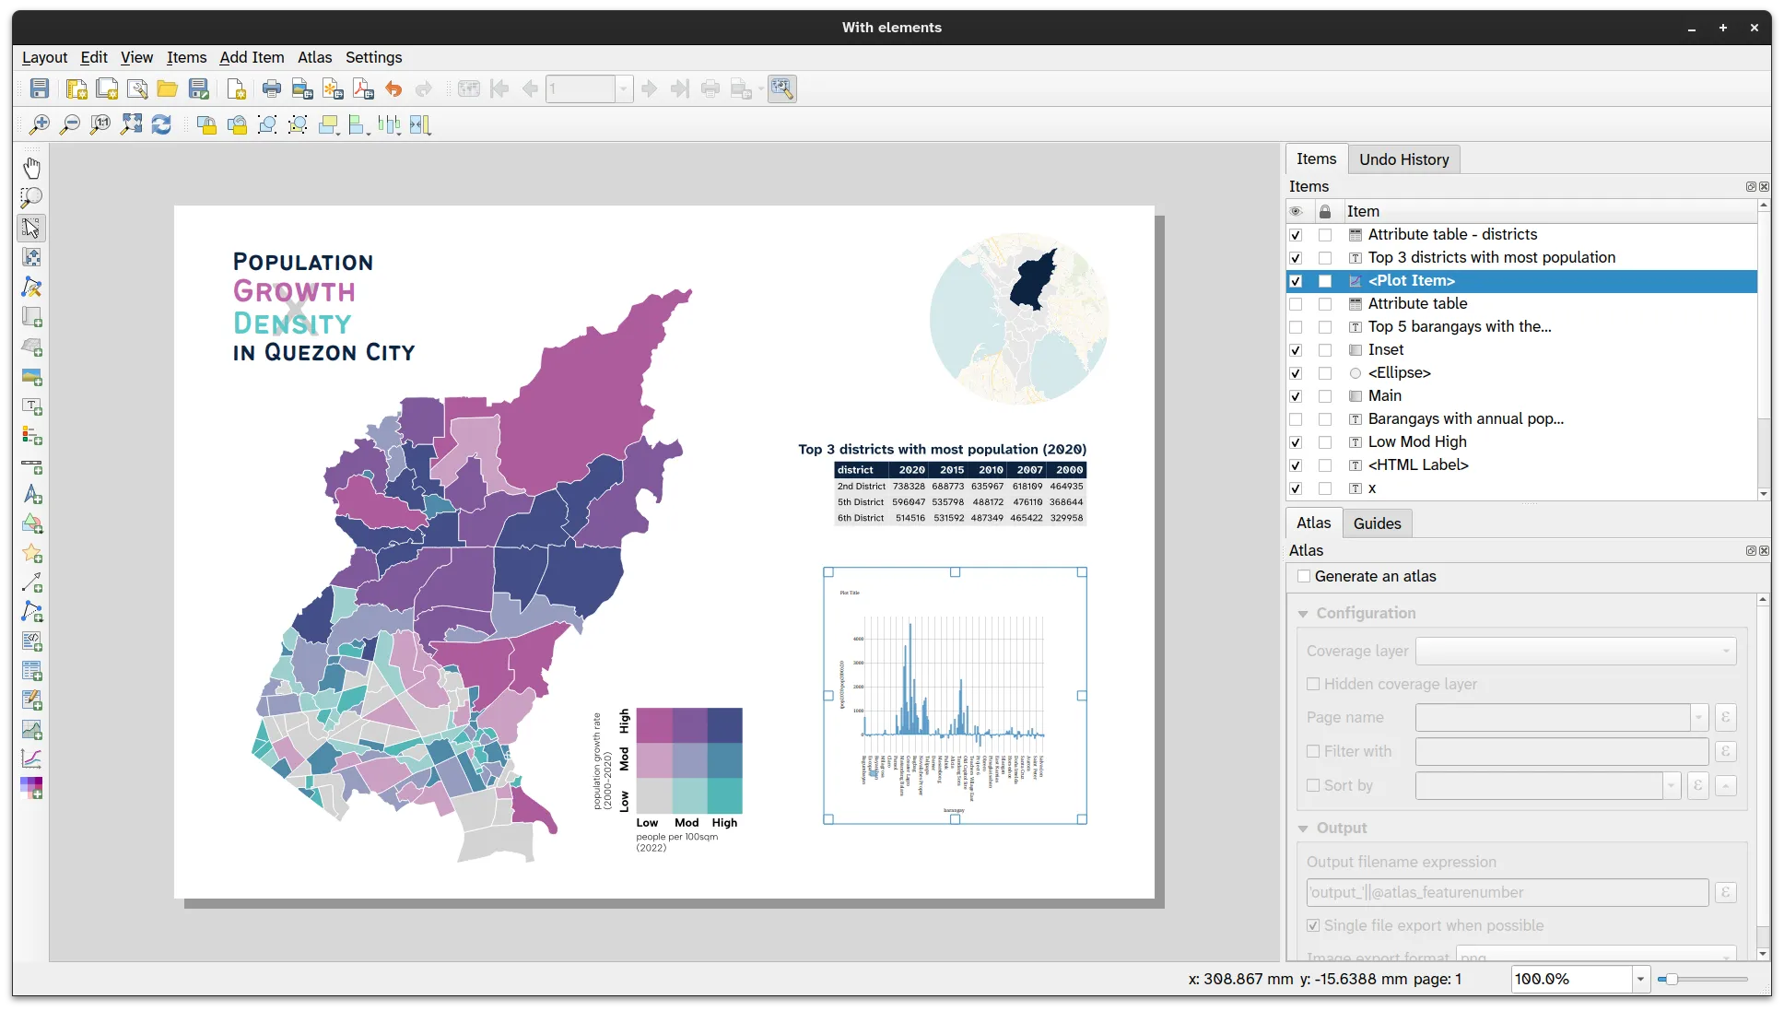1784x1011 pixels.
Task: Click the Refresh view icon
Action: click(x=161, y=124)
